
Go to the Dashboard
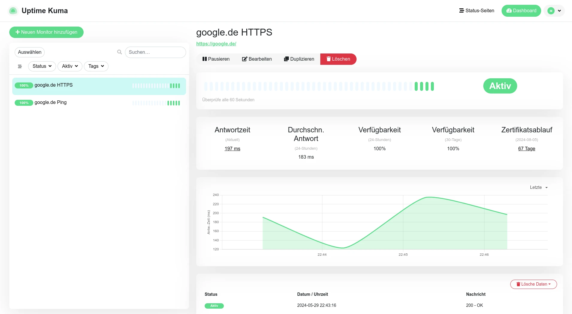tap(521, 11)
